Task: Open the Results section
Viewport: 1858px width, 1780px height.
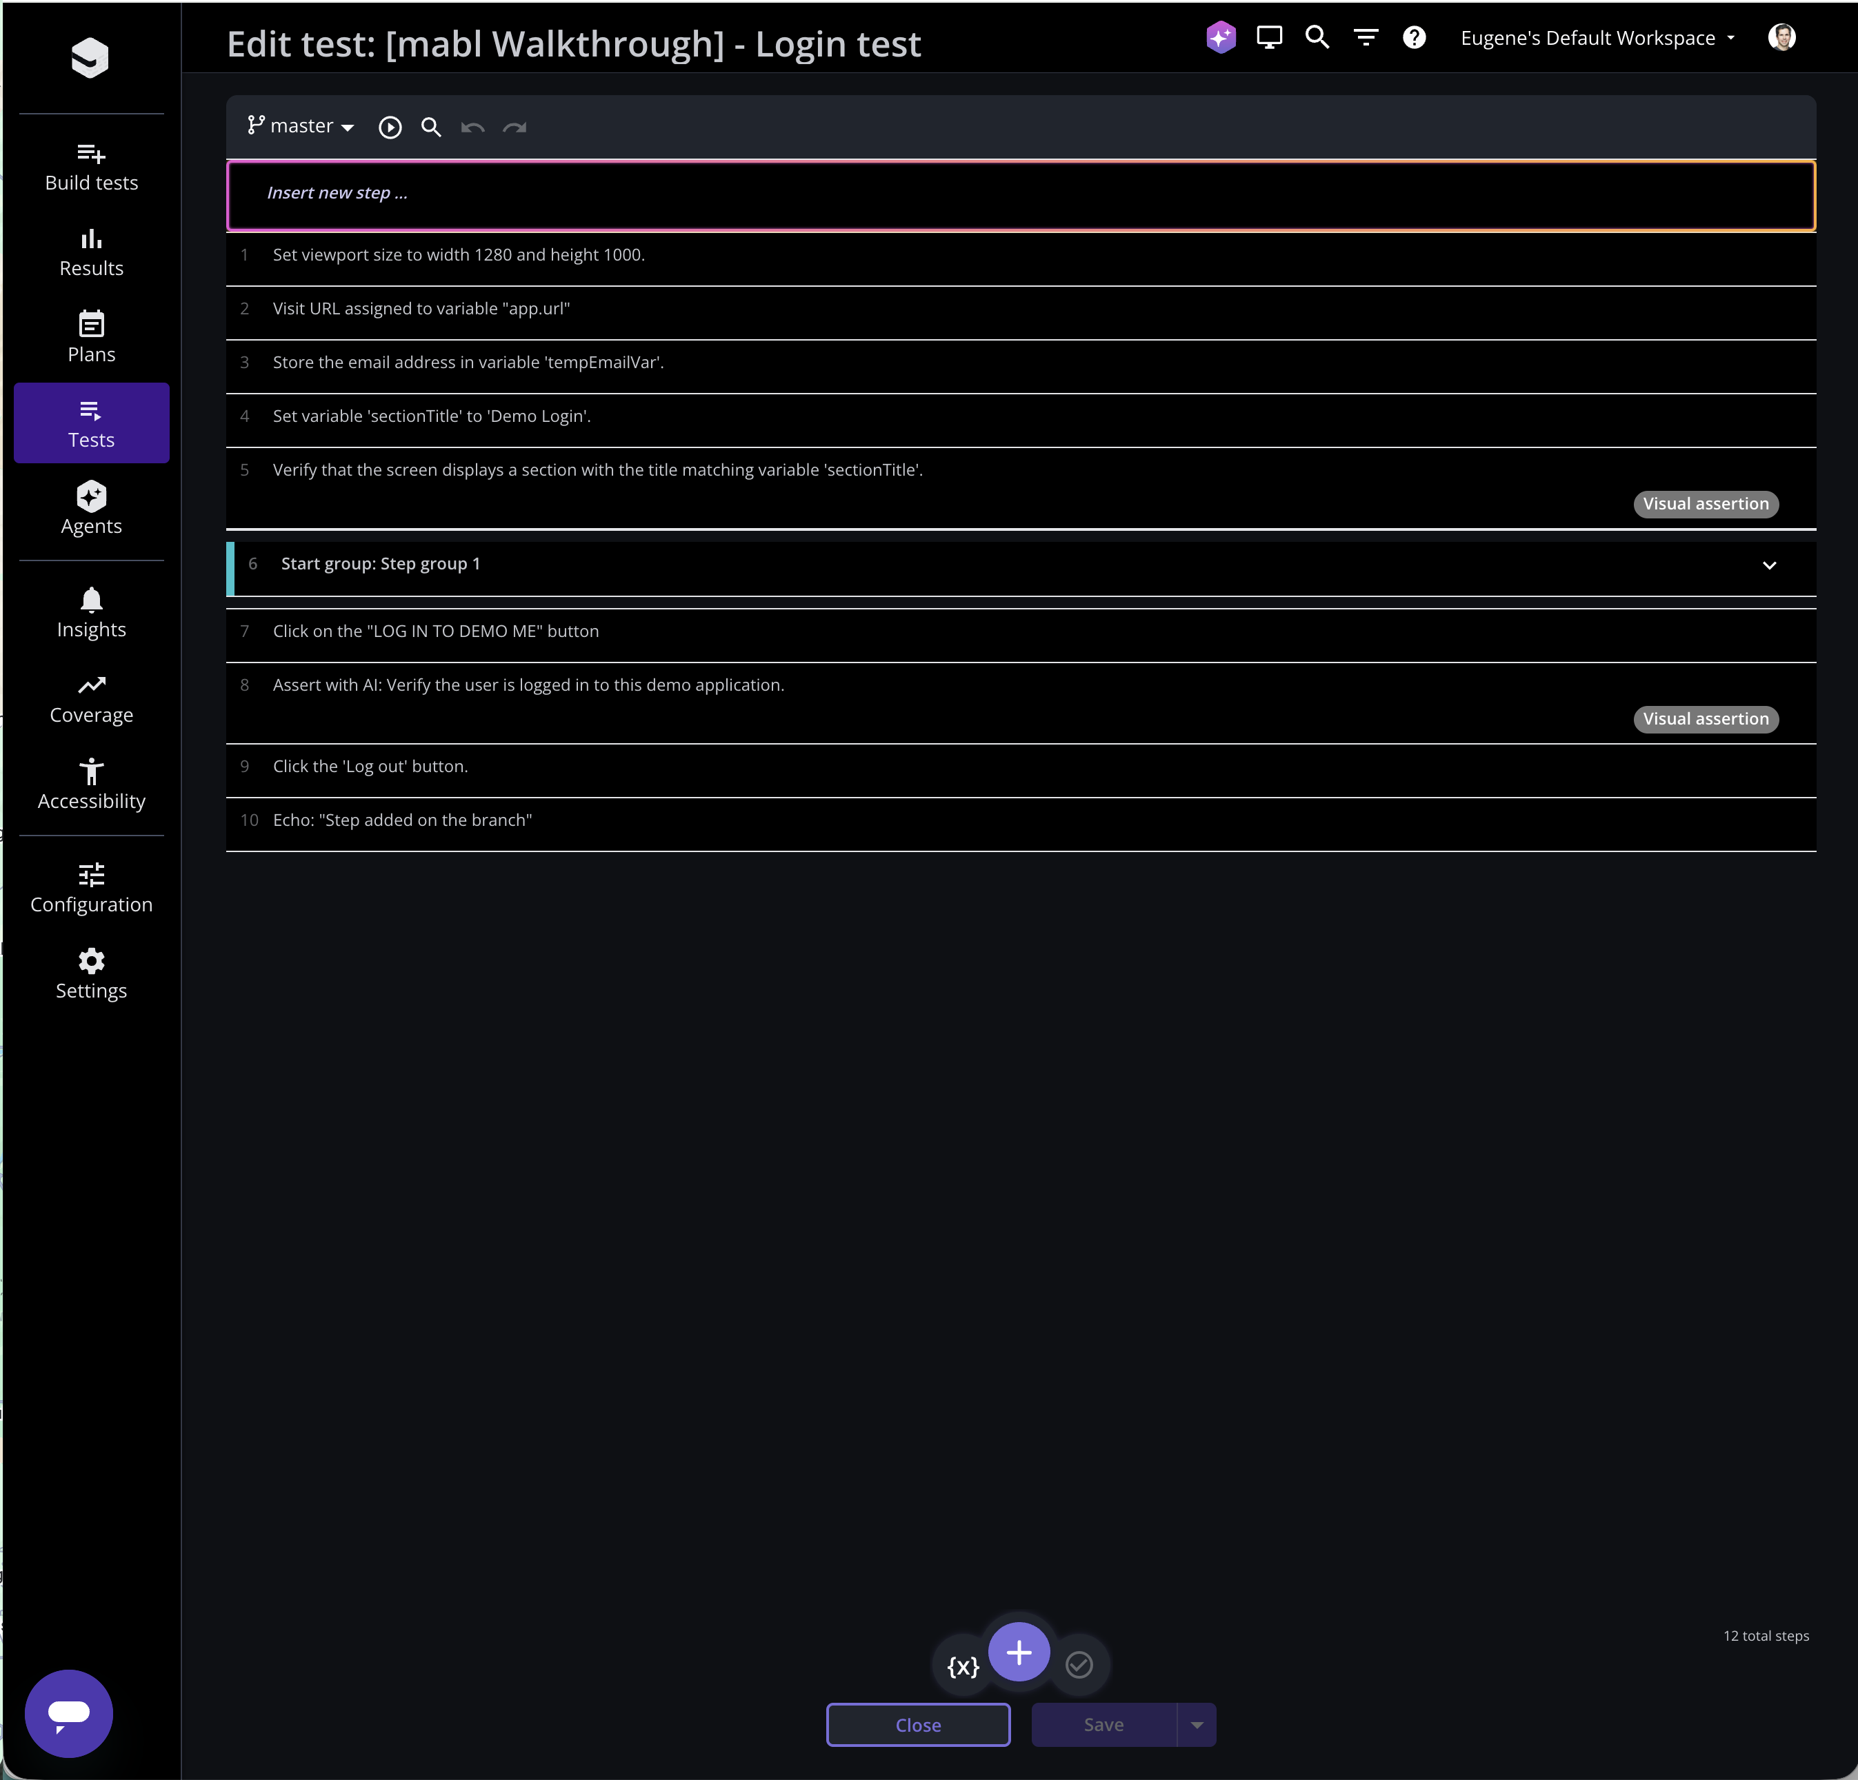Action: [x=91, y=253]
